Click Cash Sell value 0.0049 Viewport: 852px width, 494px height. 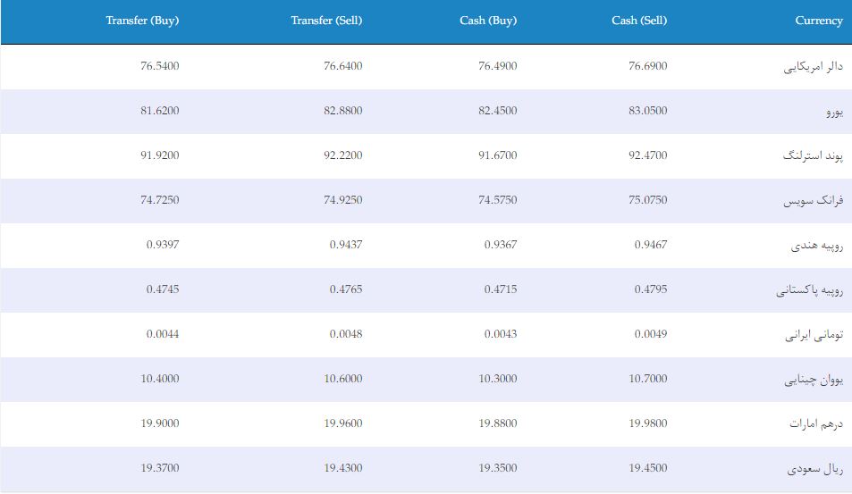click(651, 334)
